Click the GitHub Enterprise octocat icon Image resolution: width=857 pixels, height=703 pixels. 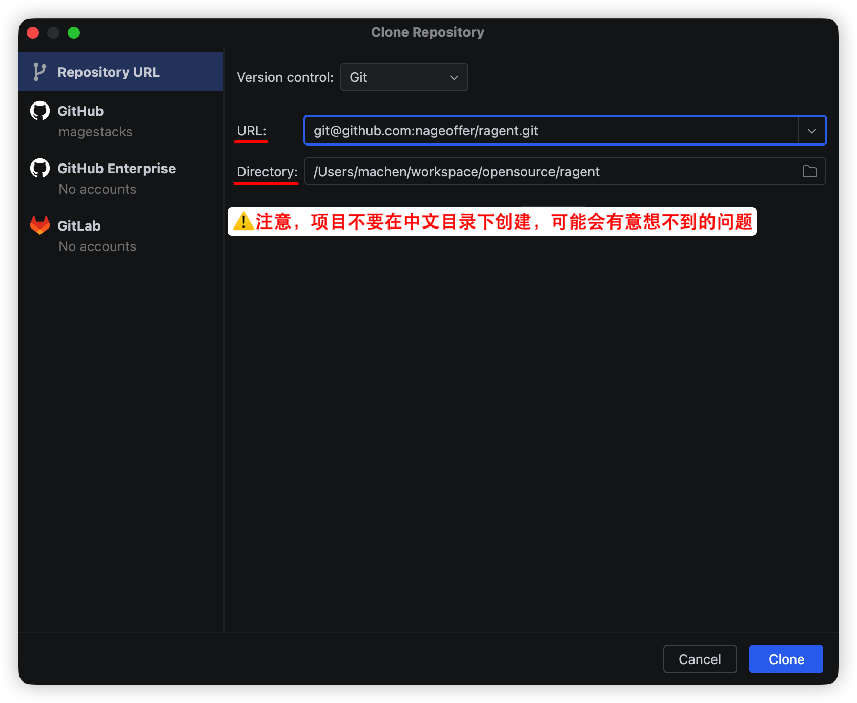[40, 168]
